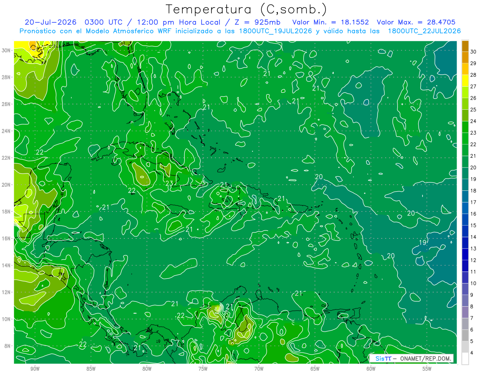The width and height of the screenshot is (484, 374).
Task: Click the '24N' latitude axis label
Action: [6, 131]
